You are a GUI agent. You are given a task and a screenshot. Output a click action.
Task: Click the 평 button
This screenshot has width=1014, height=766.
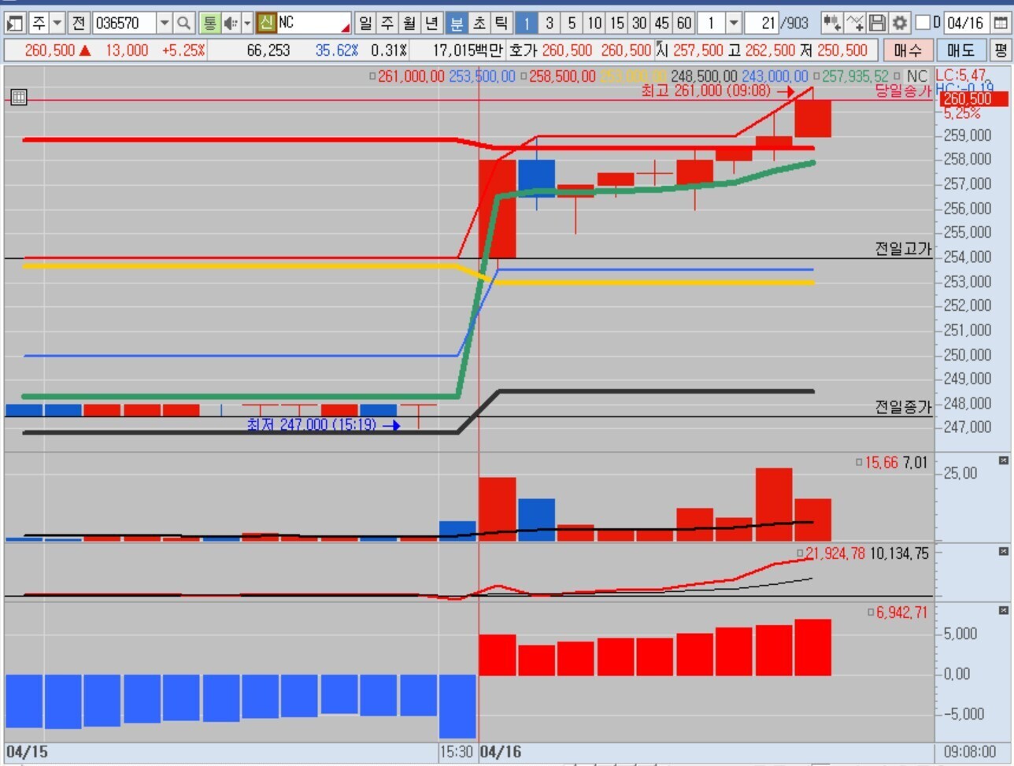coord(1000,50)
